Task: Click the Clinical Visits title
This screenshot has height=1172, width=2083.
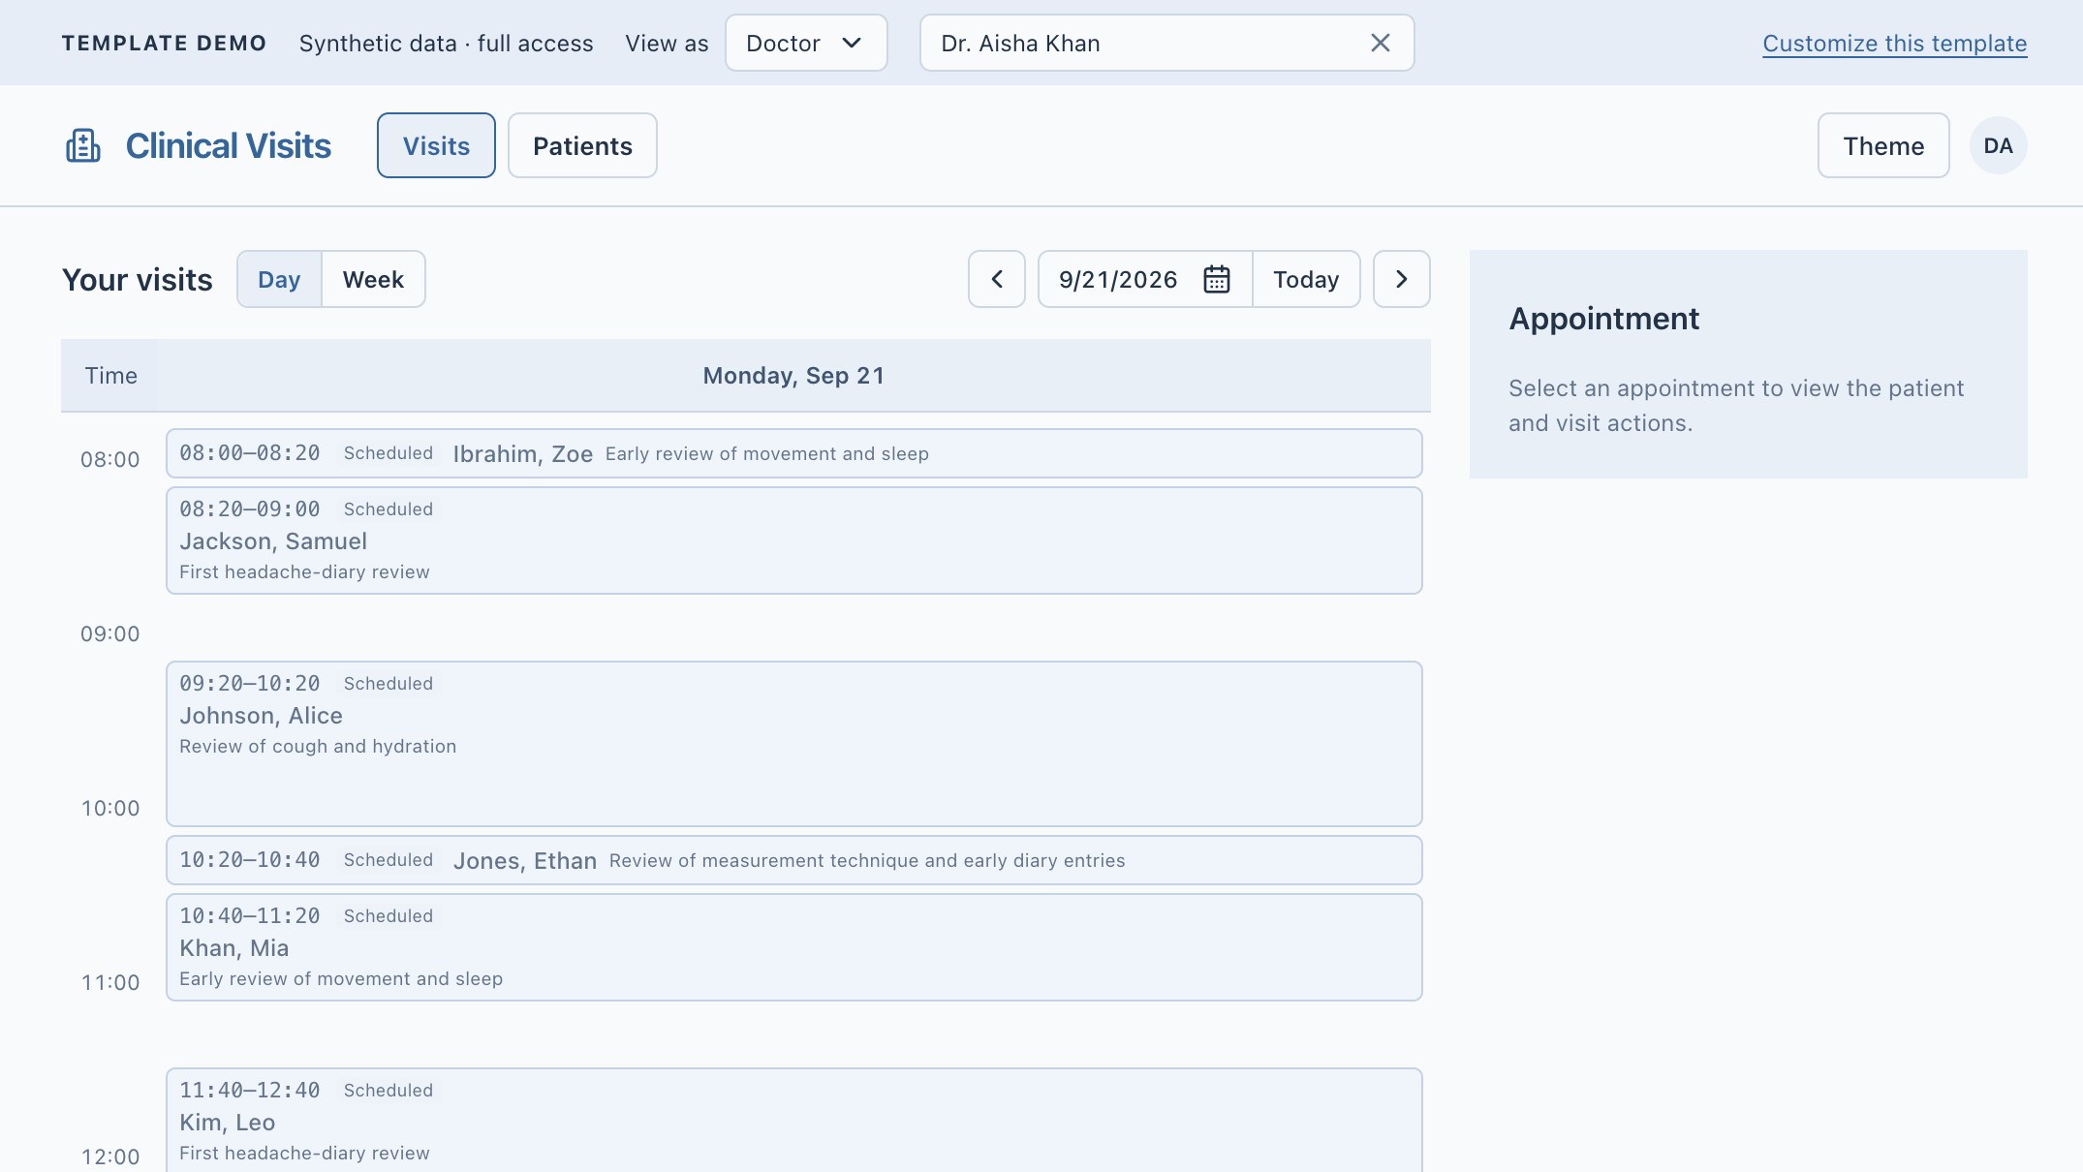Action: tap(229, 145)
